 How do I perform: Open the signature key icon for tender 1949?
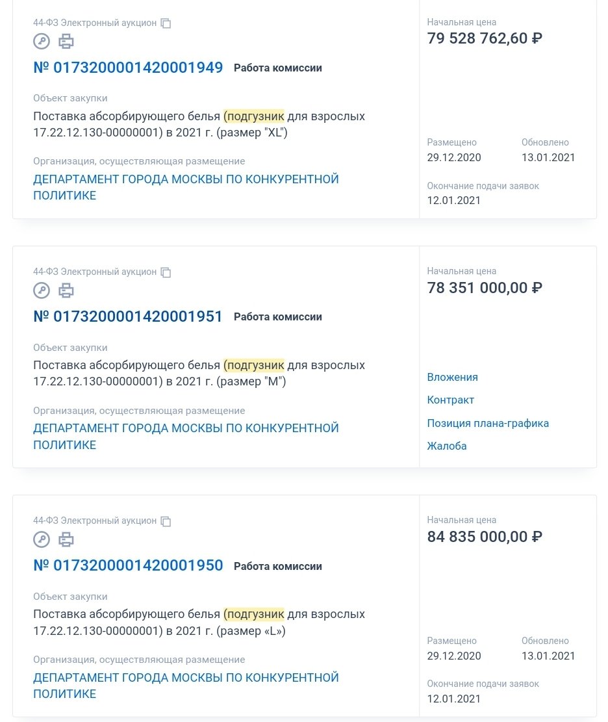(42, 42)
